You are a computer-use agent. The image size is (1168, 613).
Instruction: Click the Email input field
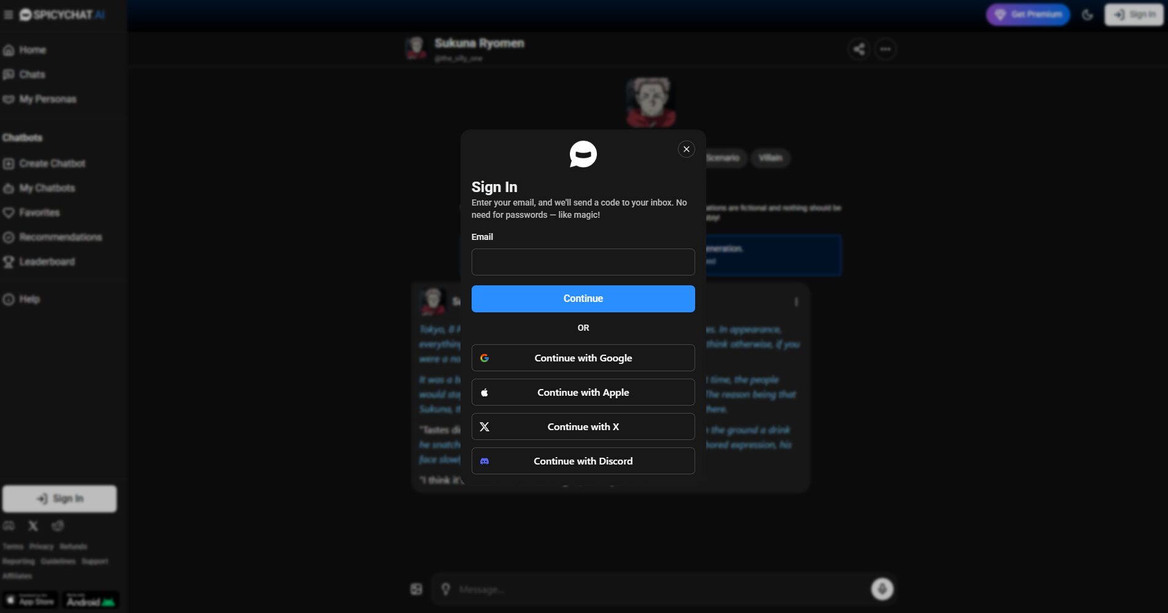pos(583,262)
